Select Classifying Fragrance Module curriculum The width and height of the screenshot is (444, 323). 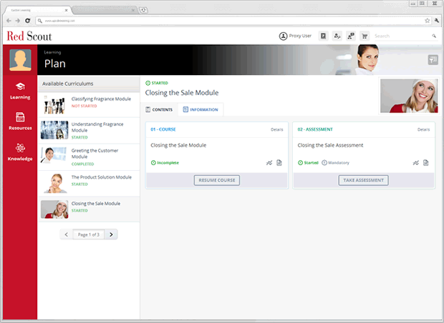[89, 104]
